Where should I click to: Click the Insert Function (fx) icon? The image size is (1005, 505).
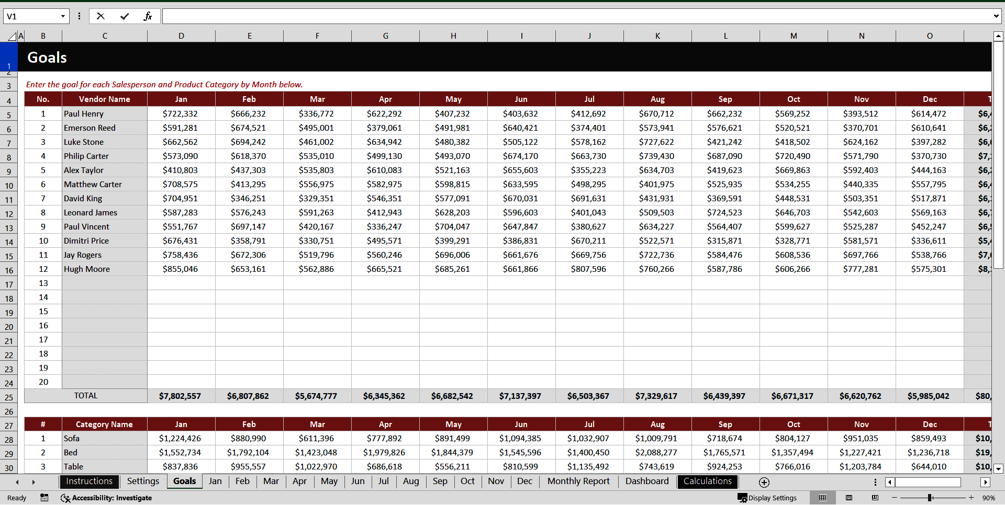pos(148,16)
